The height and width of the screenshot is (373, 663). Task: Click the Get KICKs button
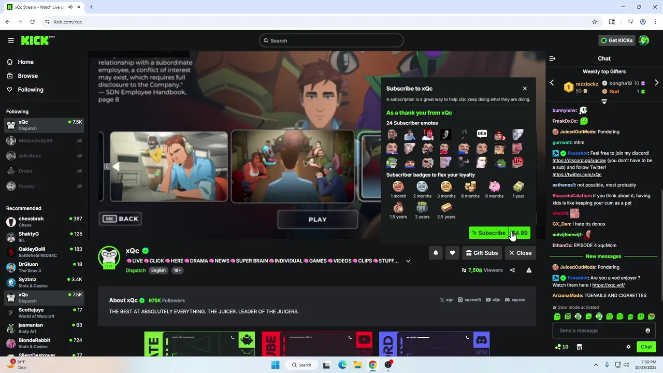tap(616, 40)
